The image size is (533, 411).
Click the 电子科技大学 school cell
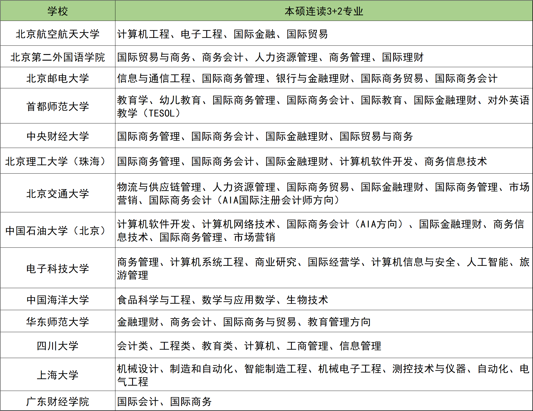(x=58, y=268)
